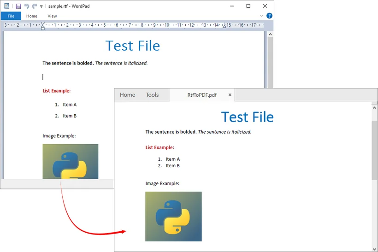
Task: Close the RtfToPDF.pdf tab
Action: [230, 95]
